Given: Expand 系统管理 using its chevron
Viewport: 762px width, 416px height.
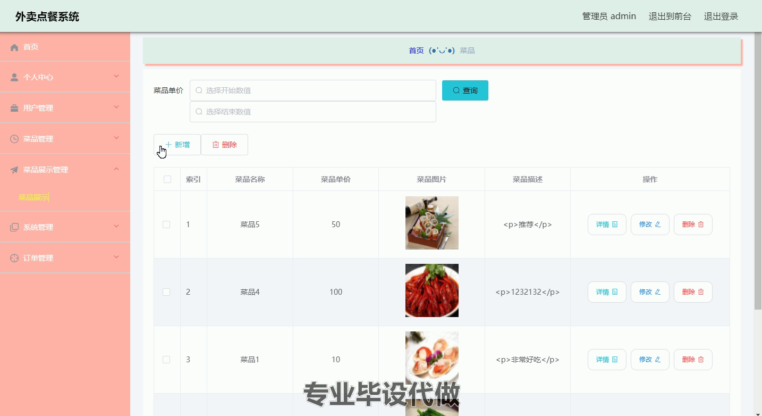Looking at the screenshot, I should pos(116,227).
